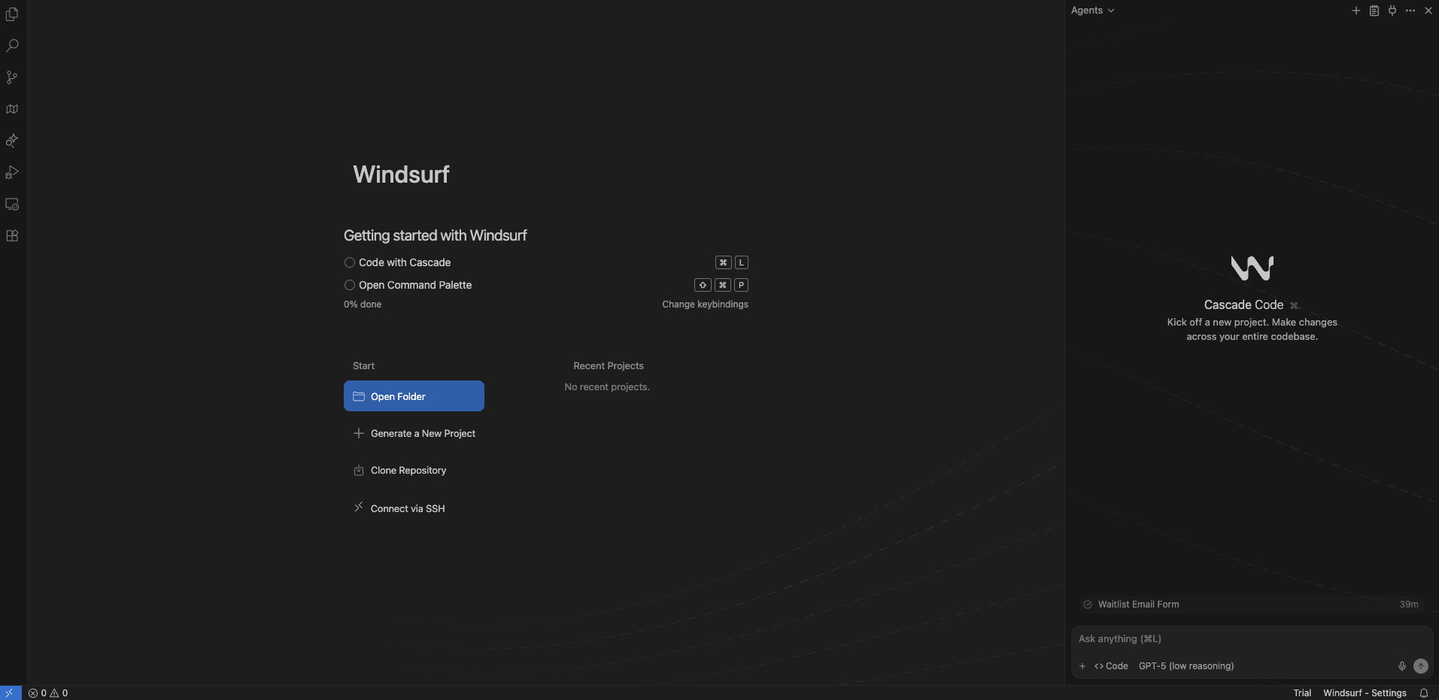
Task: Open the Waitlist Email Form conversation
Action: point(1252,605)
